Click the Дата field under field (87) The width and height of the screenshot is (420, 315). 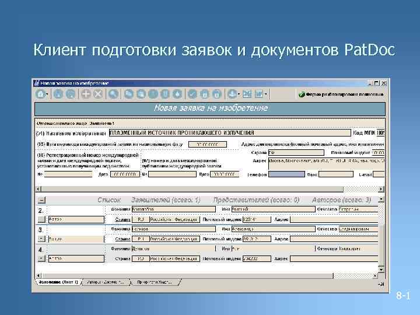(x=225, y=174)
